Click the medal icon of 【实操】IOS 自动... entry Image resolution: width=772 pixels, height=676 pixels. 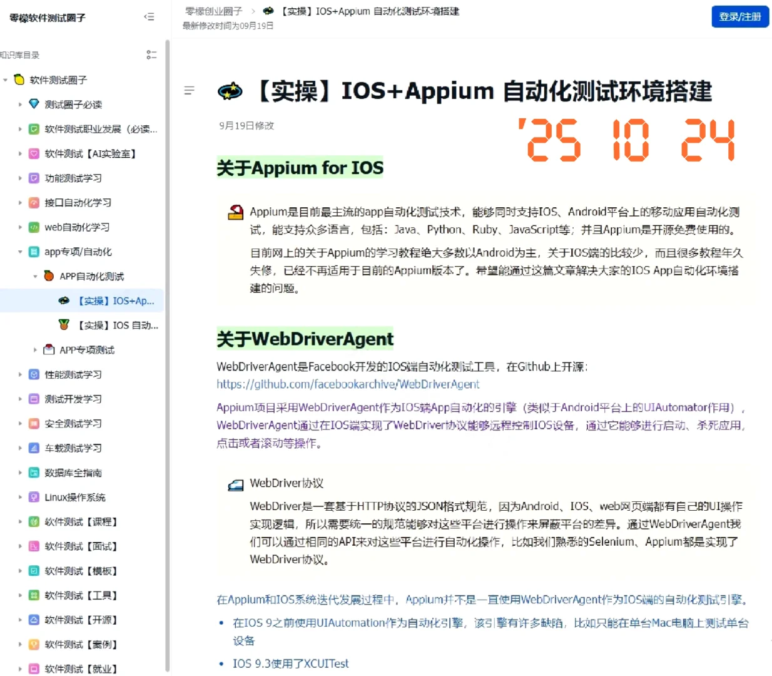tap(64, 325)
